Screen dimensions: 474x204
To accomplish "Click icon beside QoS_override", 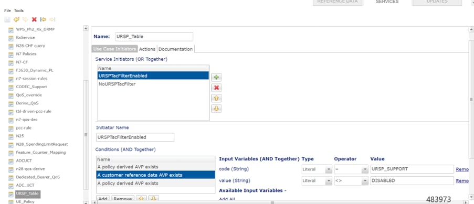I will coord(11,95).
